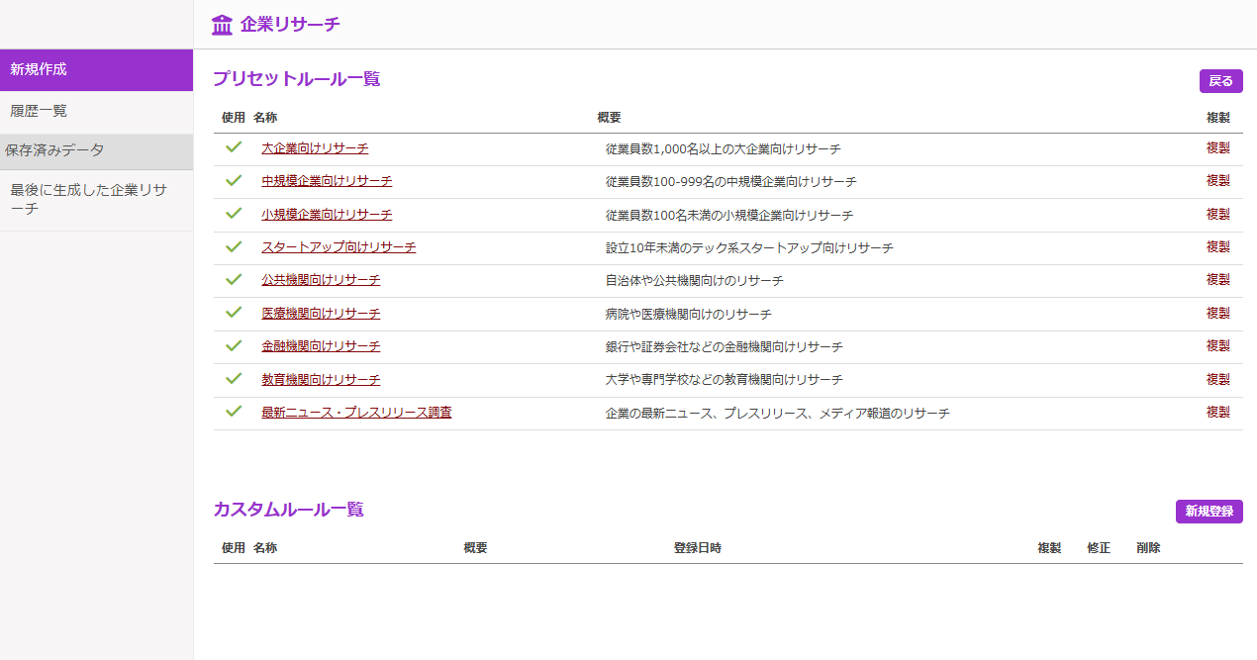The width and height of the screenshot is (1257, 660).
Task: Open the 小規模企業向けリサーチ rule link
Action: coord(327,214)
